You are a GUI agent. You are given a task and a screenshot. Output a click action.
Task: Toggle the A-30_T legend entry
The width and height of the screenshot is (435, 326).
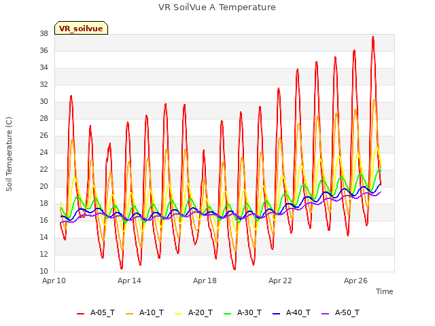(243, 312)
